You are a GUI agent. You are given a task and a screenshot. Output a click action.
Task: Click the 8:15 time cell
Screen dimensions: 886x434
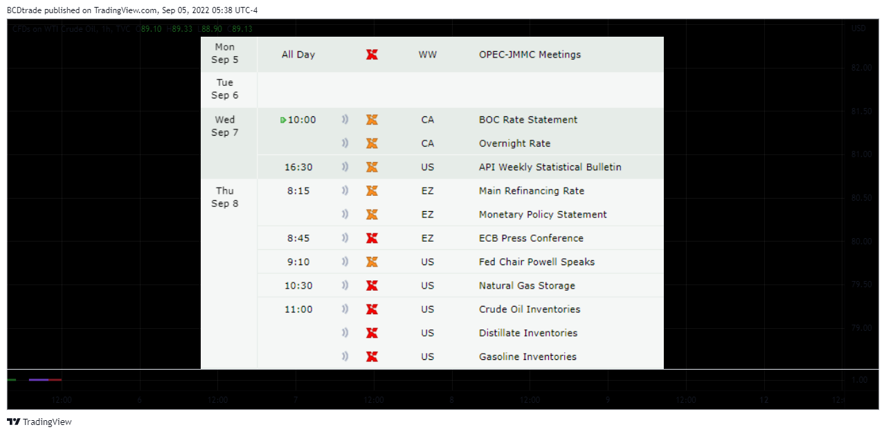click(x=298, y=190)
